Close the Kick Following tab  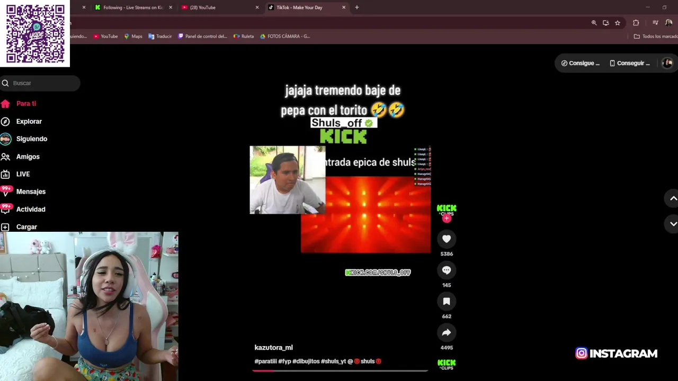[171, 7]
